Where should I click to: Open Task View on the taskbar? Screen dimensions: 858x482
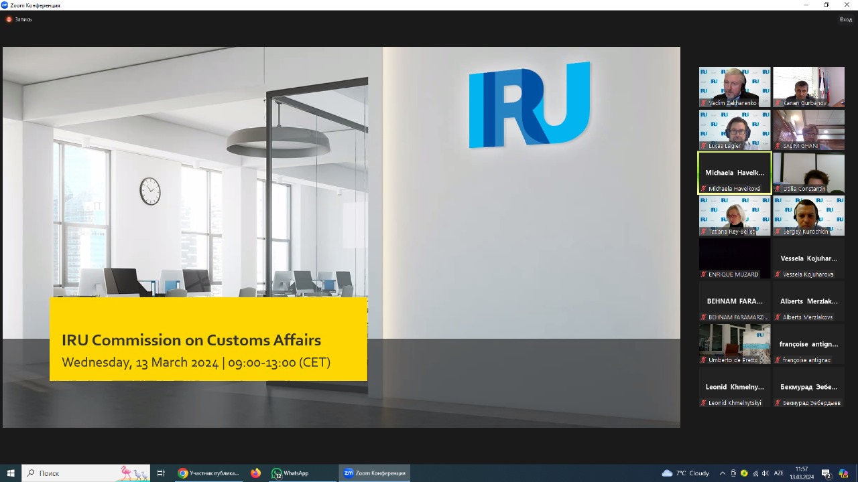pyautogui.click(x=161, y=473)
